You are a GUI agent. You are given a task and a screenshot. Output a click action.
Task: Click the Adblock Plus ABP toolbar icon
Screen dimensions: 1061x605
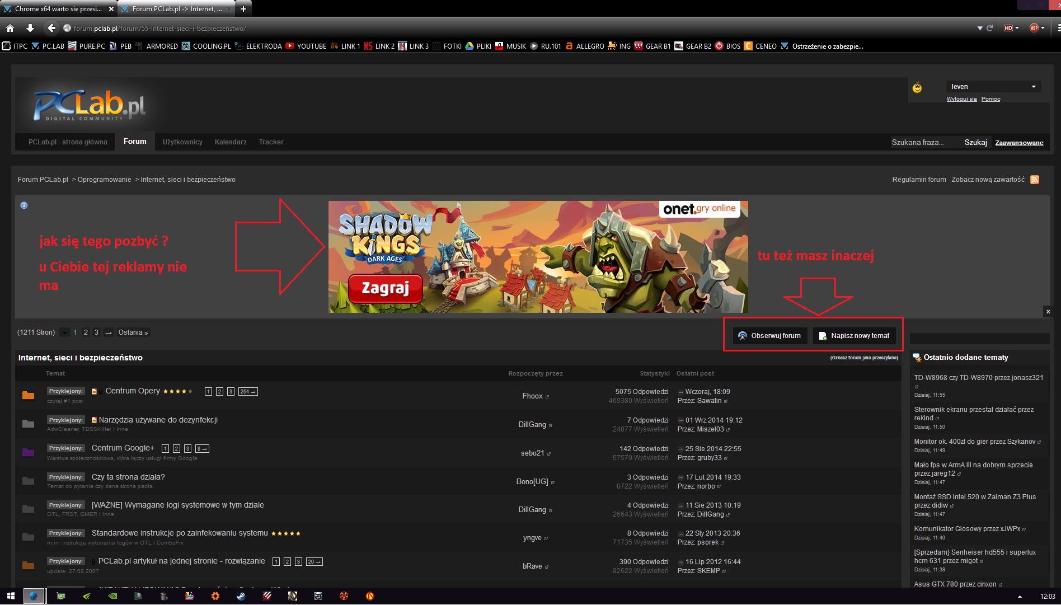1034,28
